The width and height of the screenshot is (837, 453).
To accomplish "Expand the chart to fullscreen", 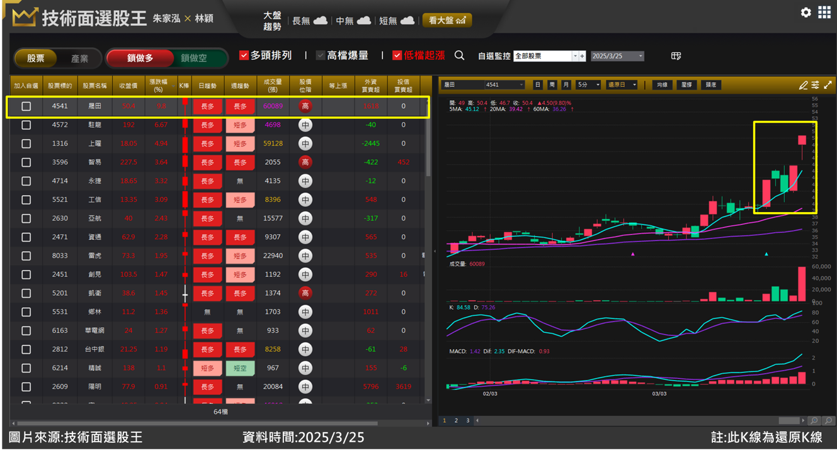I will (828, 85).
